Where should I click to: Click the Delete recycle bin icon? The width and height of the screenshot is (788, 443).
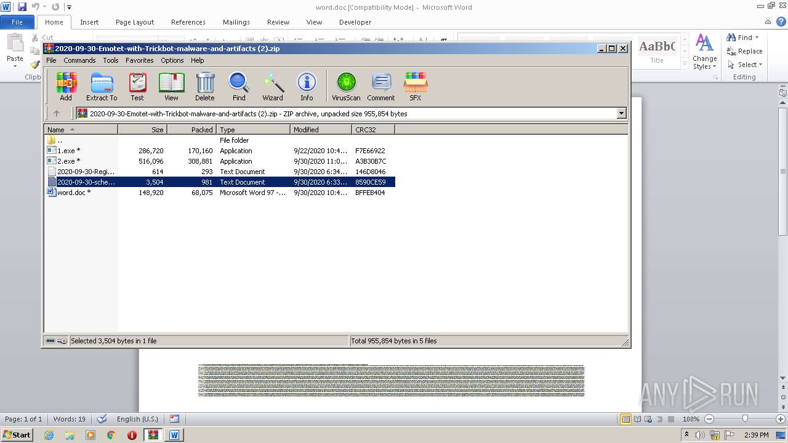click(205, 86)
